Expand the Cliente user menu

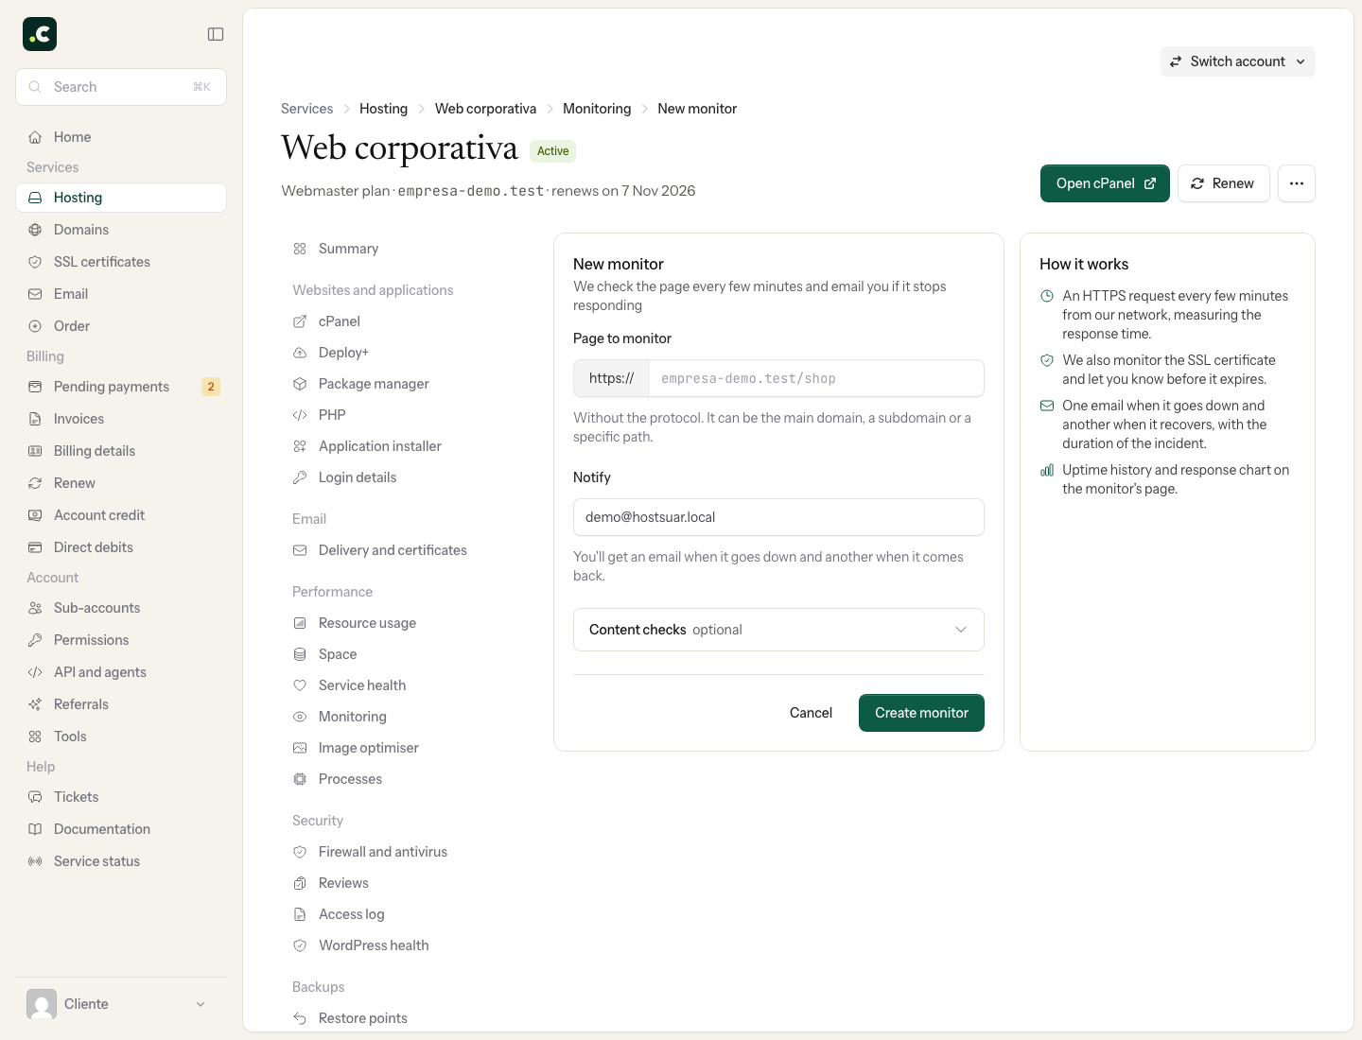pyautogui.click(x=121, y=1004)
